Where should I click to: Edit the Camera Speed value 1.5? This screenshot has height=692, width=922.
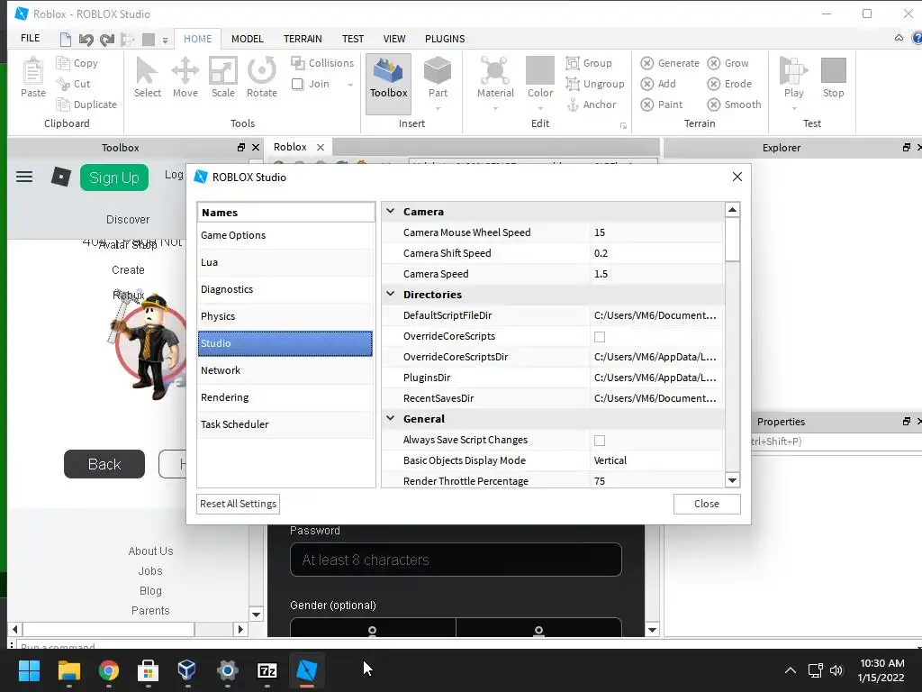coord(656,274)
